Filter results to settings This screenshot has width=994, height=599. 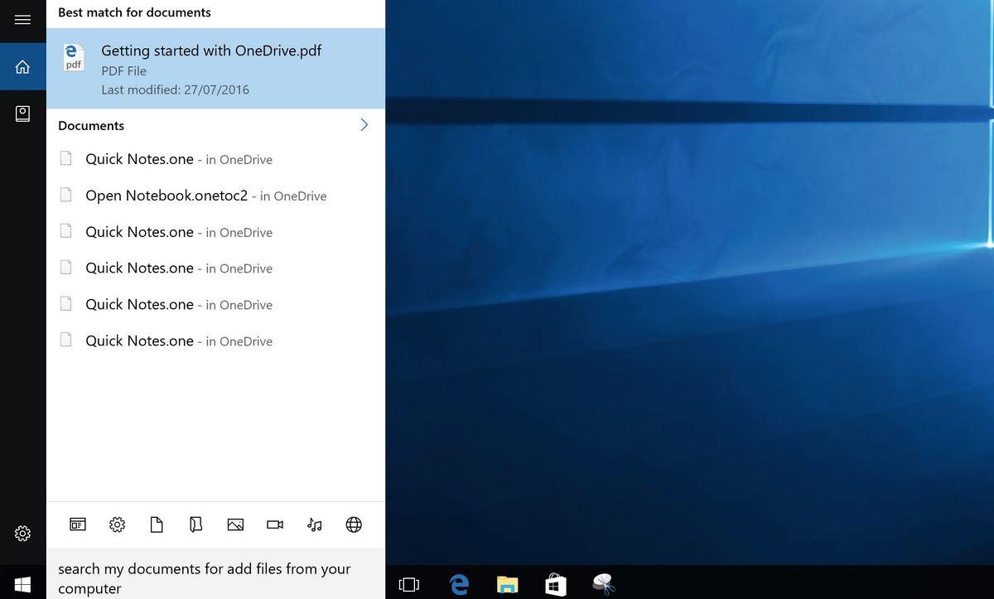point(117,524)
